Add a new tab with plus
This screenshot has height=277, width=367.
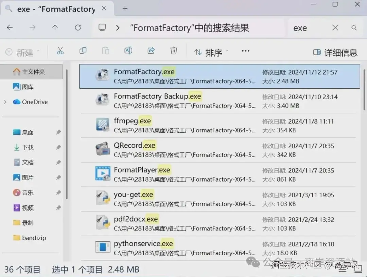click(x=125, y=8)
